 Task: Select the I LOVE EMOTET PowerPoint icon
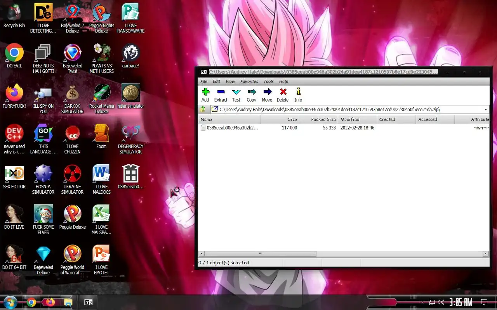click(101, 260)
